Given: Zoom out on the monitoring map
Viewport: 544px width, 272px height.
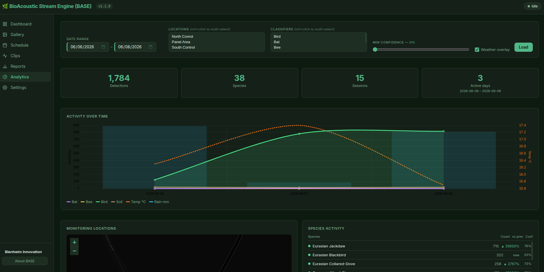Looking at the screenshot, I should 74,251.
